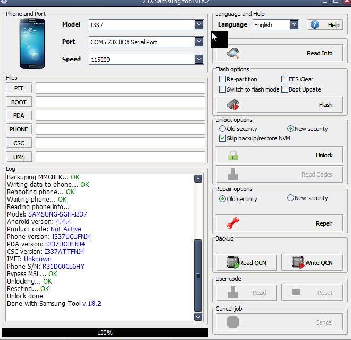Select New security under Repair options
Viewport: 351px width, 340px height.
tap(290, 198)
